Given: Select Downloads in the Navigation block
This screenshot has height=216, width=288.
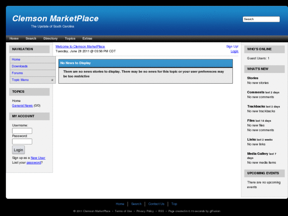Looking at the screenshot, I should point(33,66).
